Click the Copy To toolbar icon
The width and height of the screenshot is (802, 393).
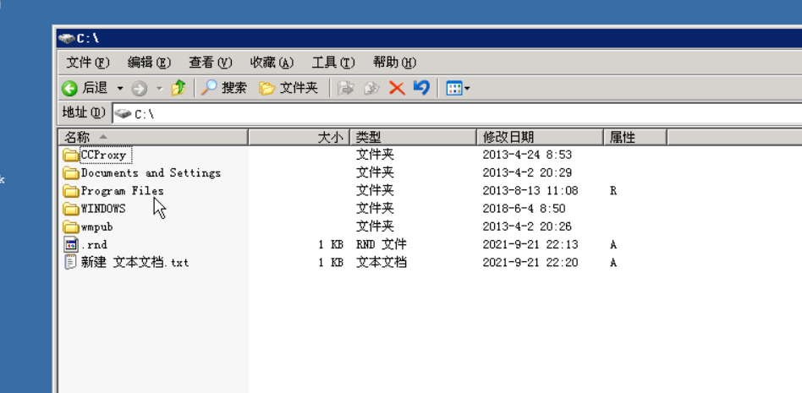371,89
